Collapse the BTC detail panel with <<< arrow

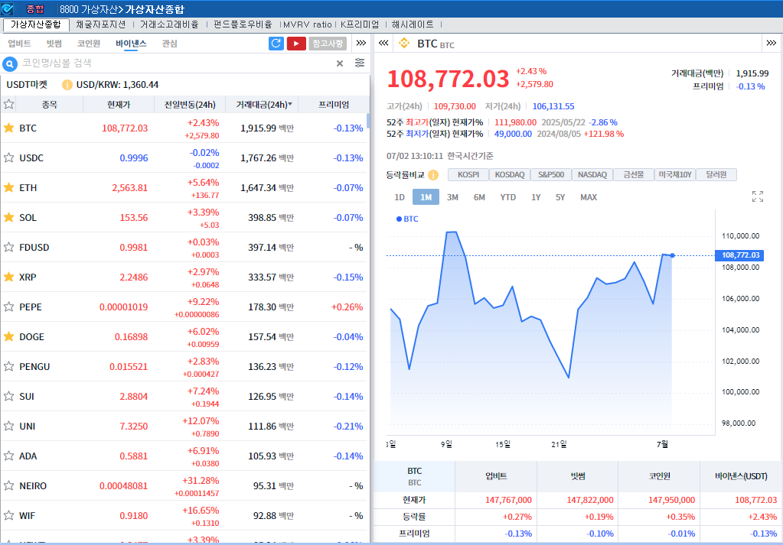point(383,44)
